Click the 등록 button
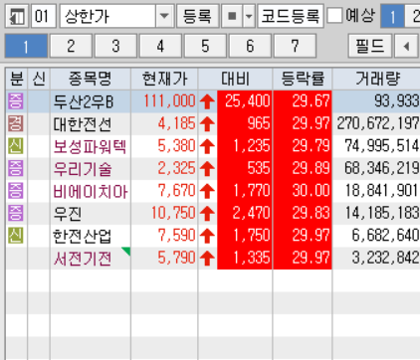 (x=198, y=16)
